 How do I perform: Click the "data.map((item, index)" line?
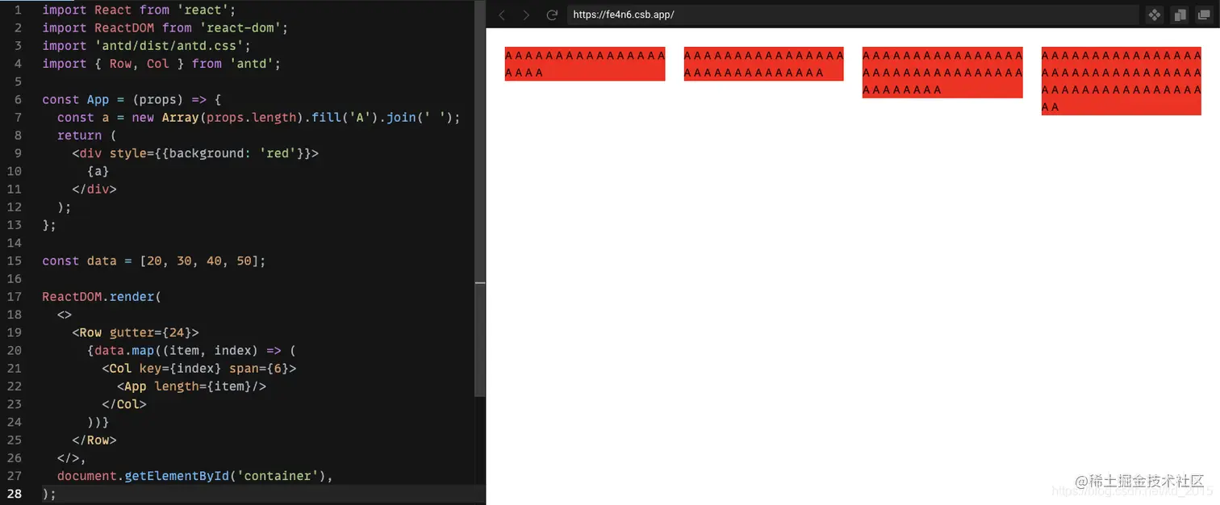click(191, 350)
